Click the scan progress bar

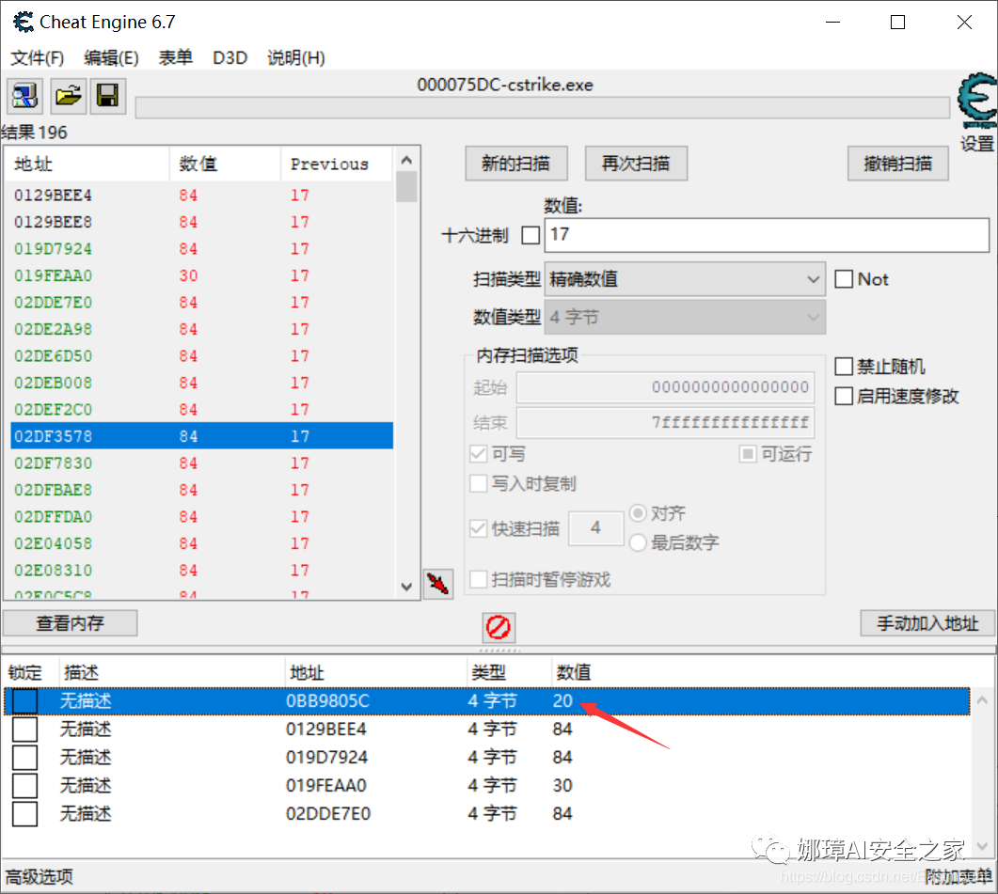tap(543, 107)
